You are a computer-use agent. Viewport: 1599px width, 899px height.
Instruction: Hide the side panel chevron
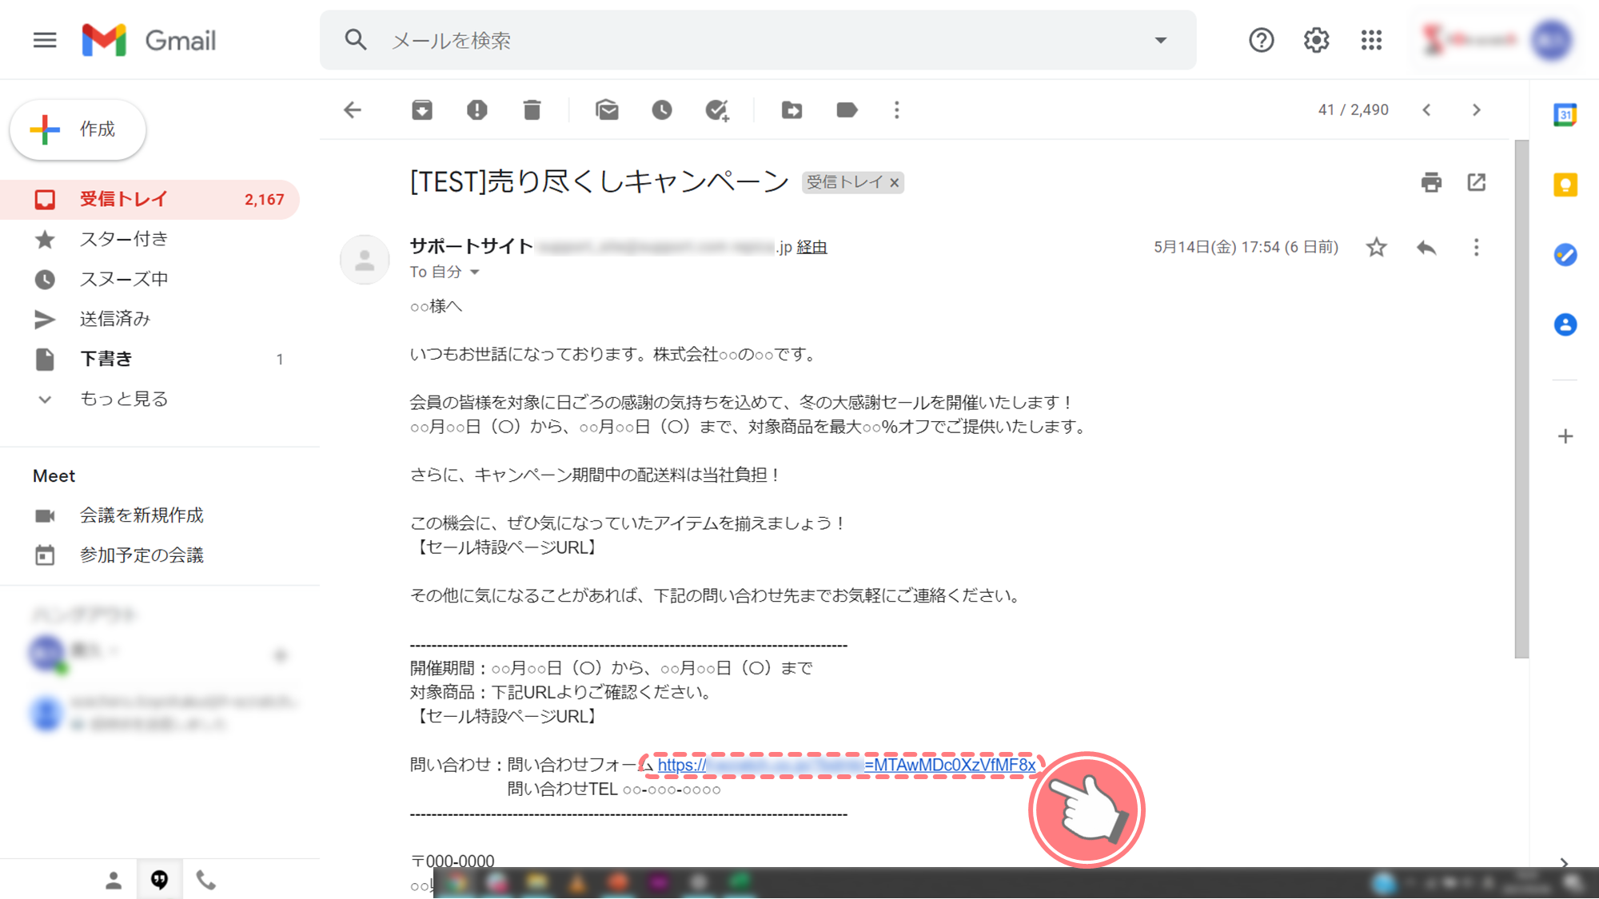point(1565,862)
